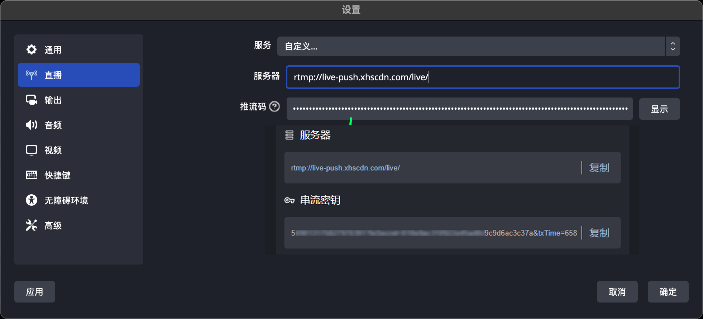The width and height of the screenshot is (703, 319).
Task: Click the Stream antenna icon in sidebar
Action: pyautogui.click(x=32, y=75)
